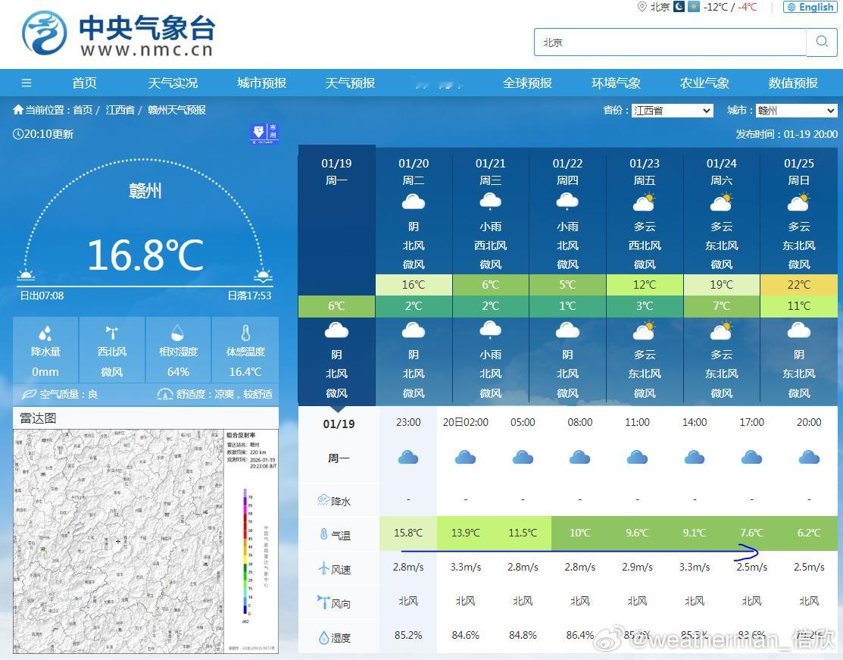
Task: Select the 01/19 周一 forecast column
Action: tap(336, 275)
